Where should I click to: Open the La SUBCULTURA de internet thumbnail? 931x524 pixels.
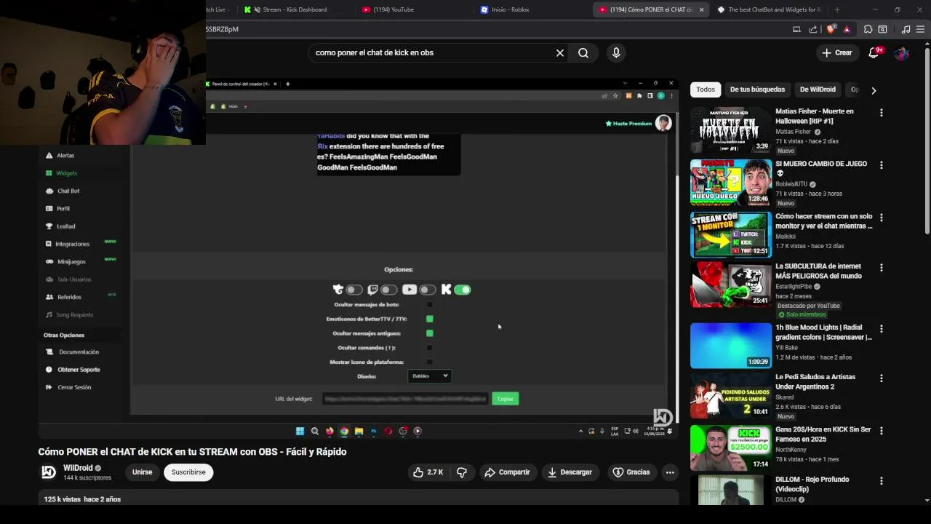[x=730, y=285]
